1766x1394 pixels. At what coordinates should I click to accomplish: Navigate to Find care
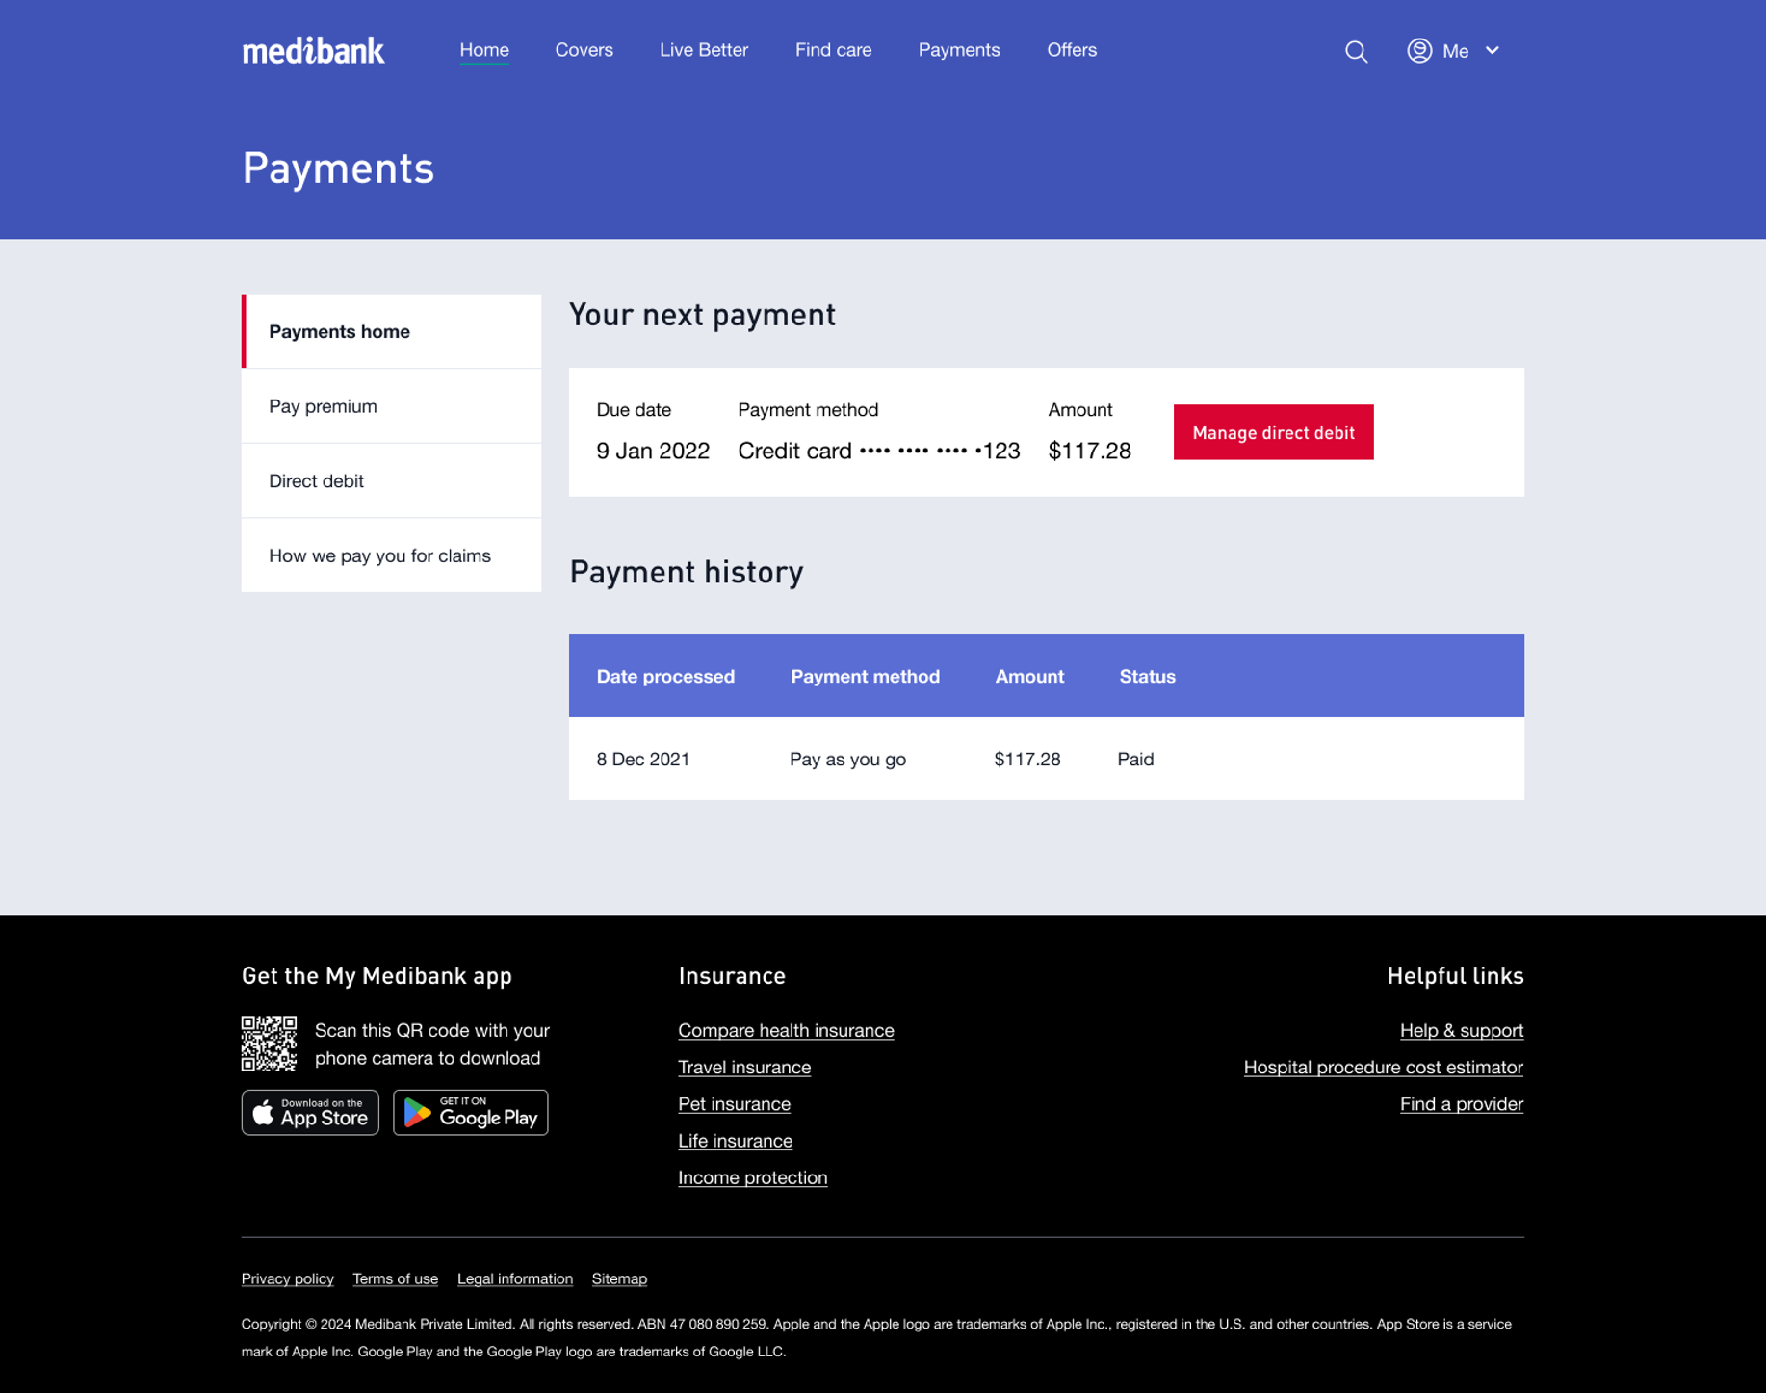point(833,50)
